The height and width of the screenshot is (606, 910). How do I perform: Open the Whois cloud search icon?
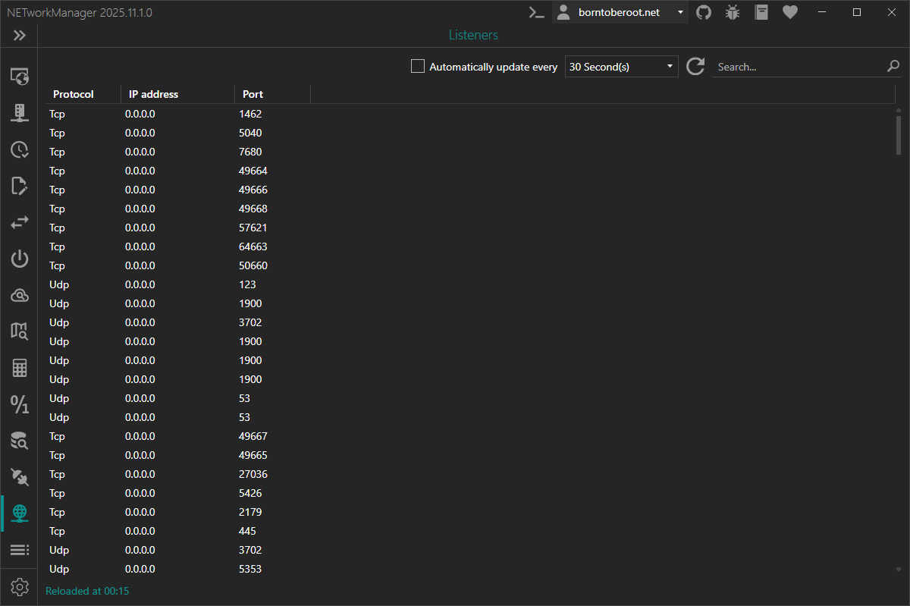click(x=20, y=295)
